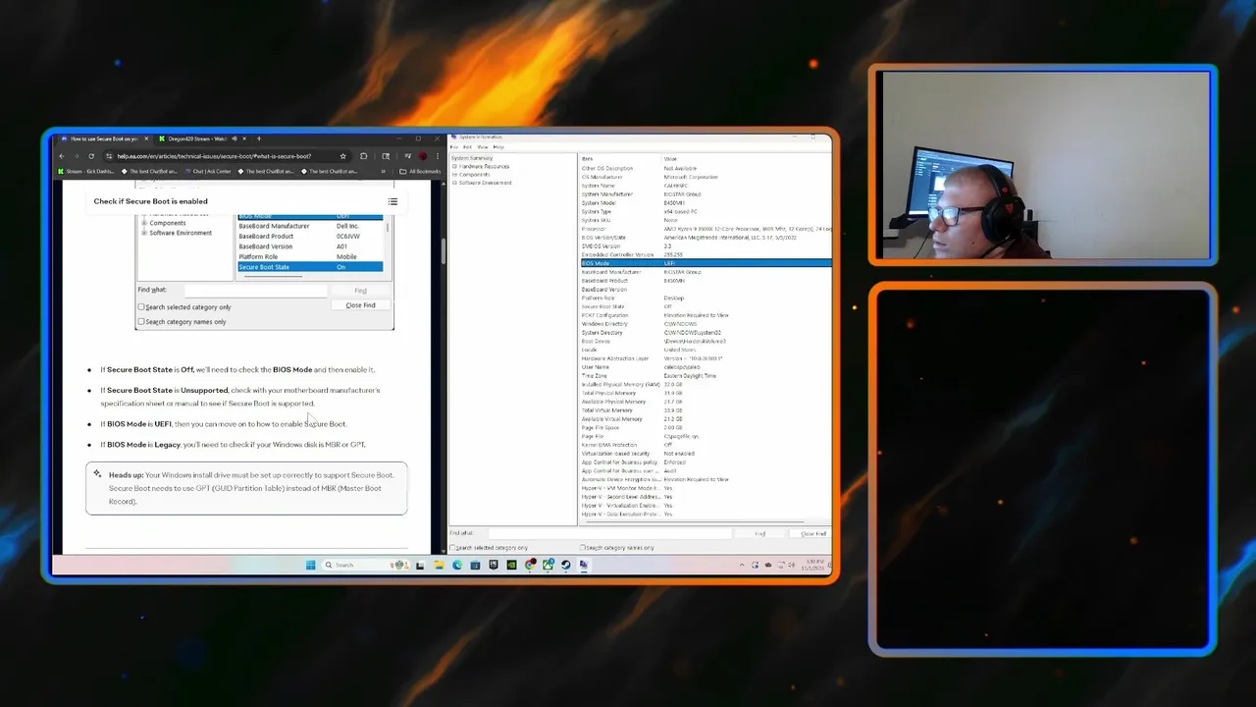Mute the Oregon420 Stream tab audio icon
1256x707 pixels.
click(235, 138)
